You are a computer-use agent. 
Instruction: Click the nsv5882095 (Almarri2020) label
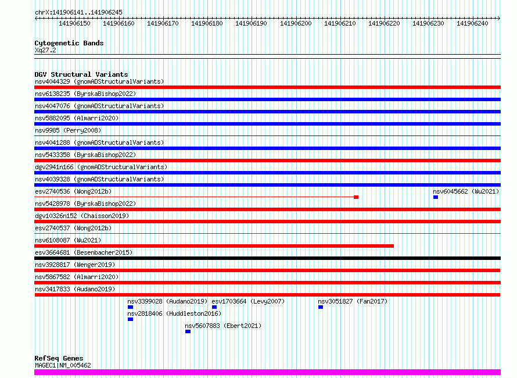77,118
